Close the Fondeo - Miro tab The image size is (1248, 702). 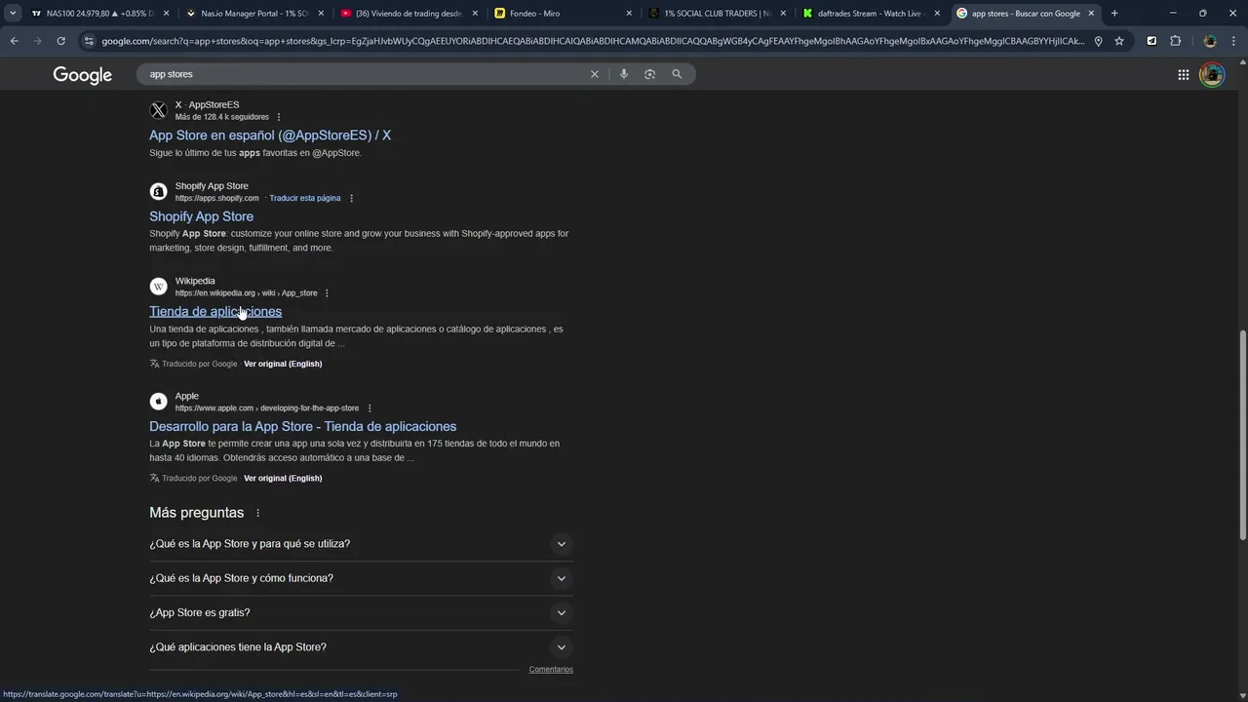pyautogui.click(x=629, y=14)
